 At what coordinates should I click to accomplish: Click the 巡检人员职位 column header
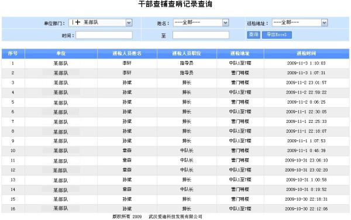click(x=187, y=53)
